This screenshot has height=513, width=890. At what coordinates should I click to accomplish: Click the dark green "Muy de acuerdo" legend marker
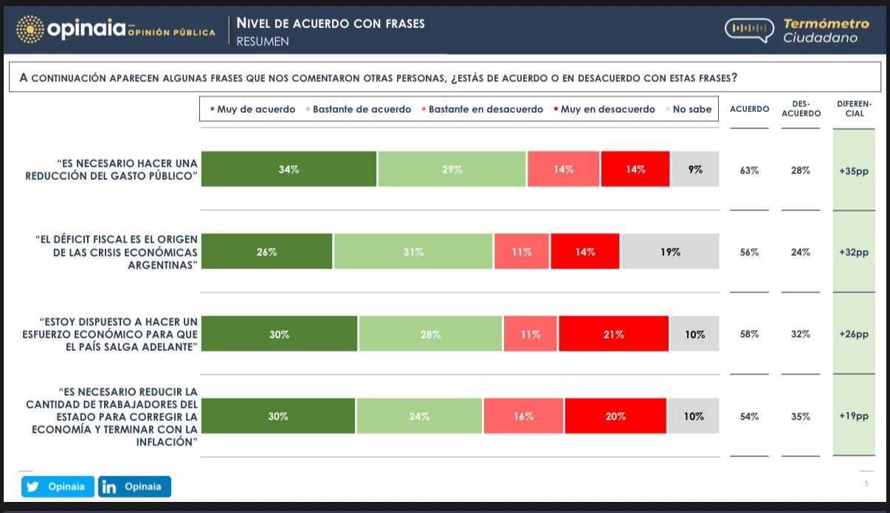(213, 109)
